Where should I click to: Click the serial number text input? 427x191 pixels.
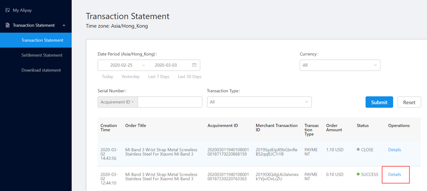coord(170,102)
